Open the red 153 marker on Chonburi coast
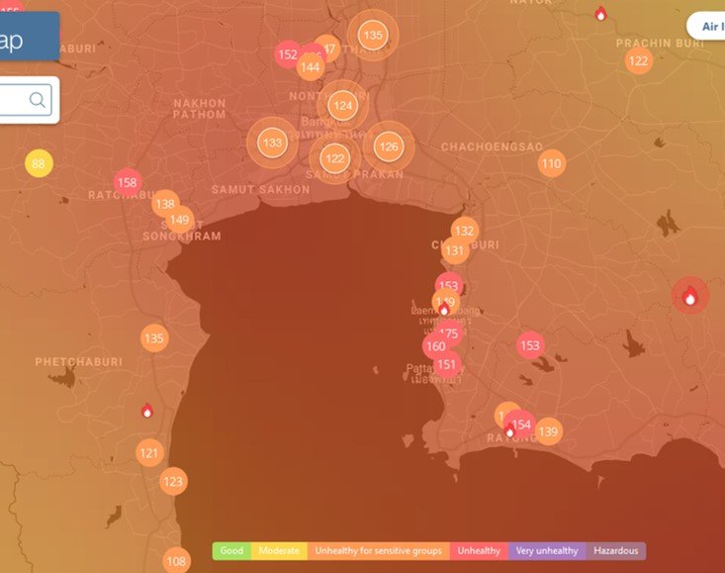The height and width of the screenshot is (573, 725). pos(449,284)
